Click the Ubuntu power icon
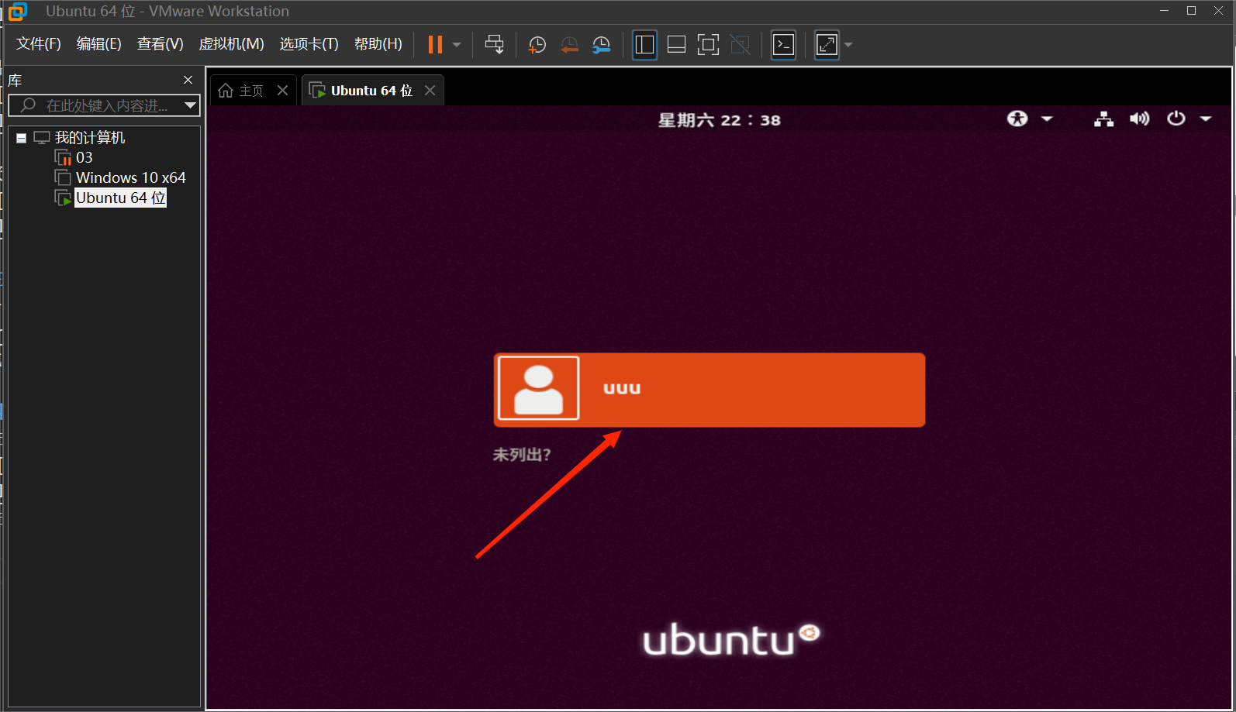The width and height of the screenshot is (1236, 712). click(1176, 119)
